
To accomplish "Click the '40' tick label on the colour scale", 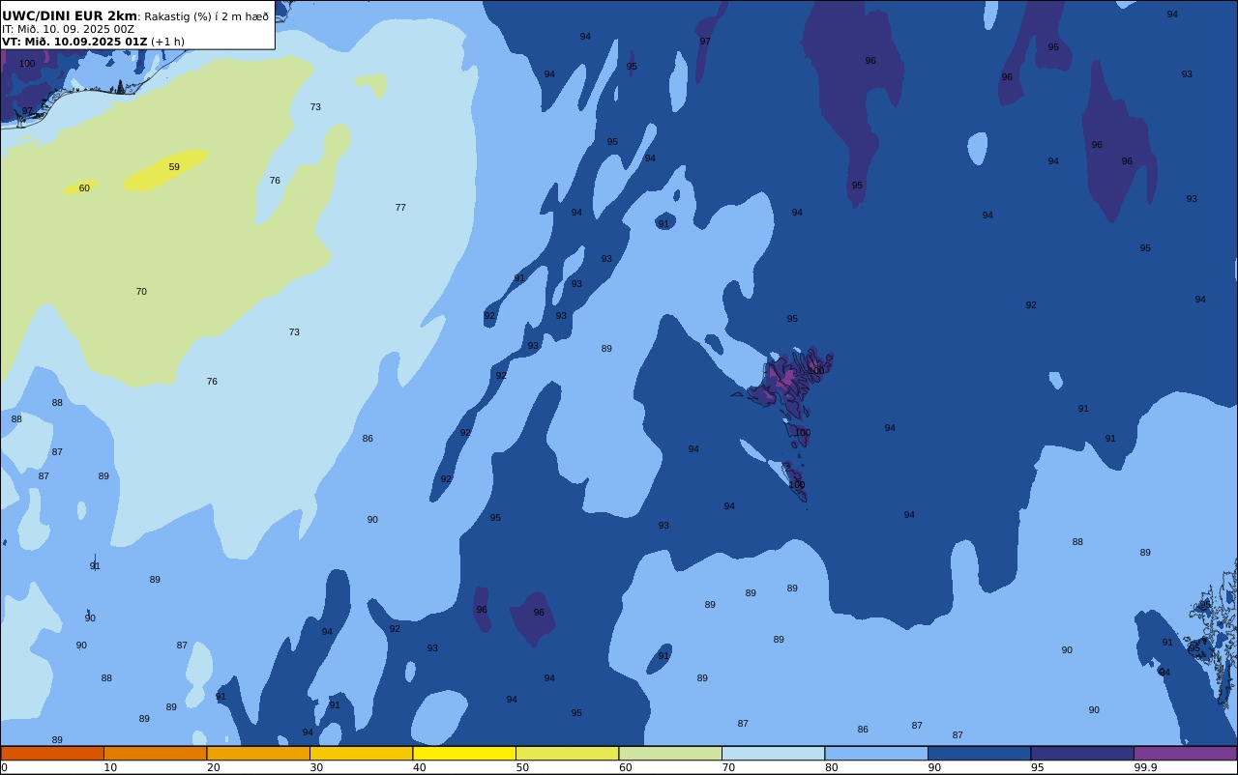I will click(x=420, y=767).
